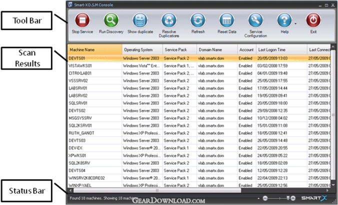Exit the console via power icon
Image resolution: width=338 pixels, height=205 pixels.
pyautogui.click(x=313, y=20)
